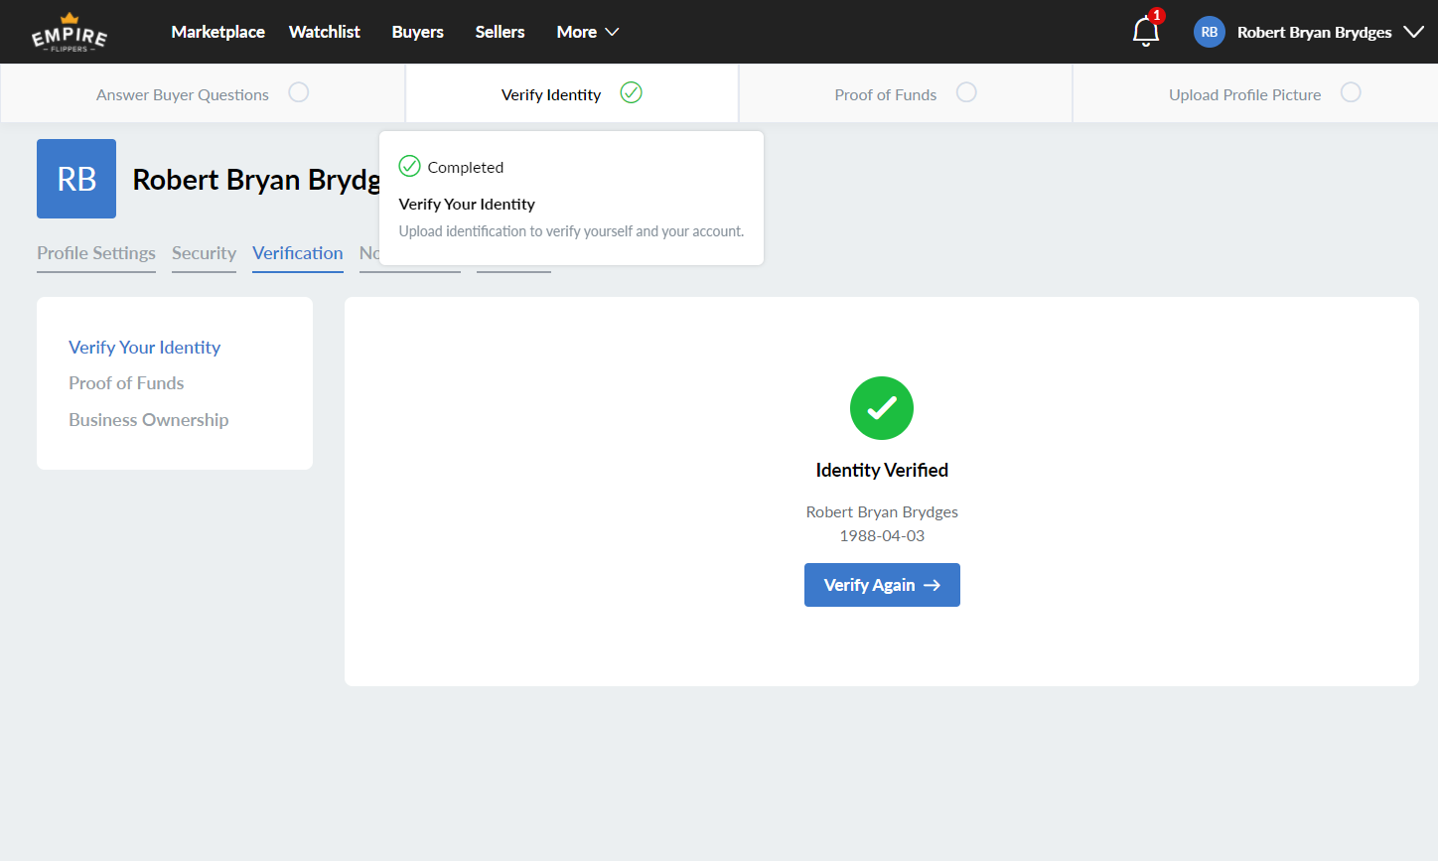Open the Marketplace menu item
The image size is (1438, 861).
coord(217,32)
